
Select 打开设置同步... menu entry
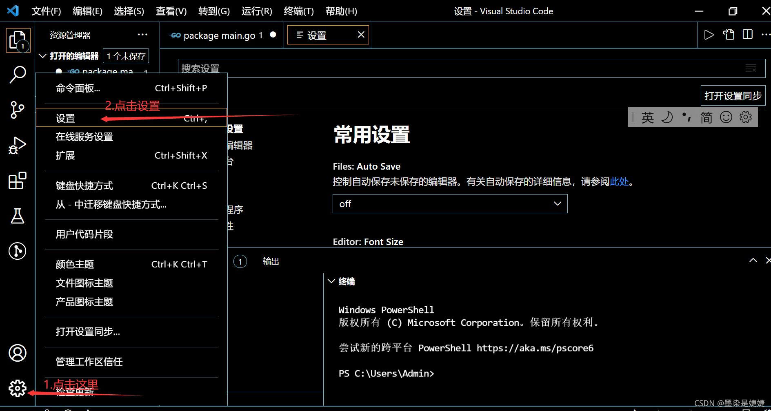coord(131,331)
